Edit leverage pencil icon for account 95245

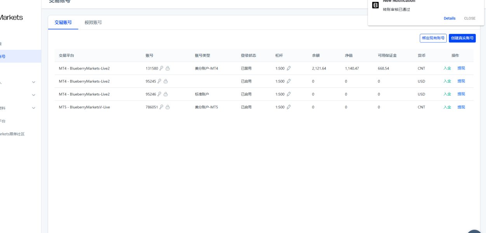coord(288,81)
